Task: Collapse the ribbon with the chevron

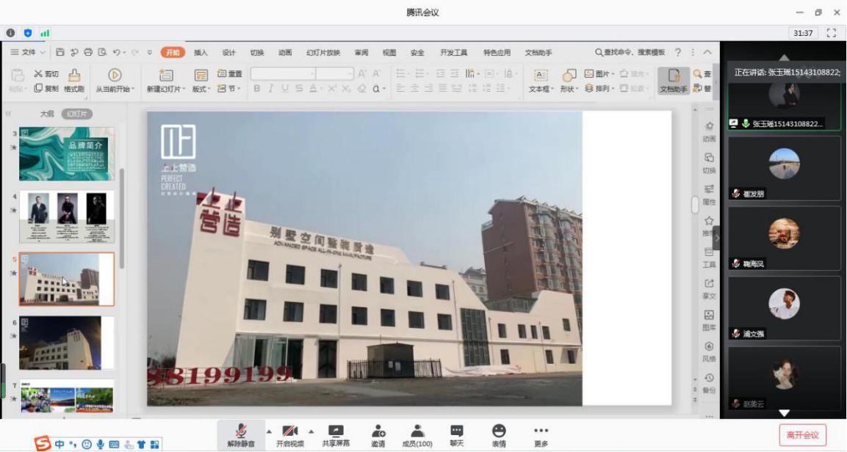Action: coord(707,52)
